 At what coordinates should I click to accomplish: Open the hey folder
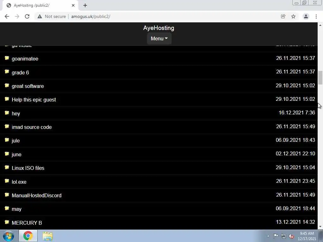click(x=16, y=113)
